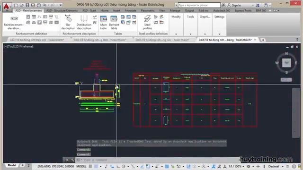
Task: Open the 0402 drawing file tab
Action: [x=37, y=40]
